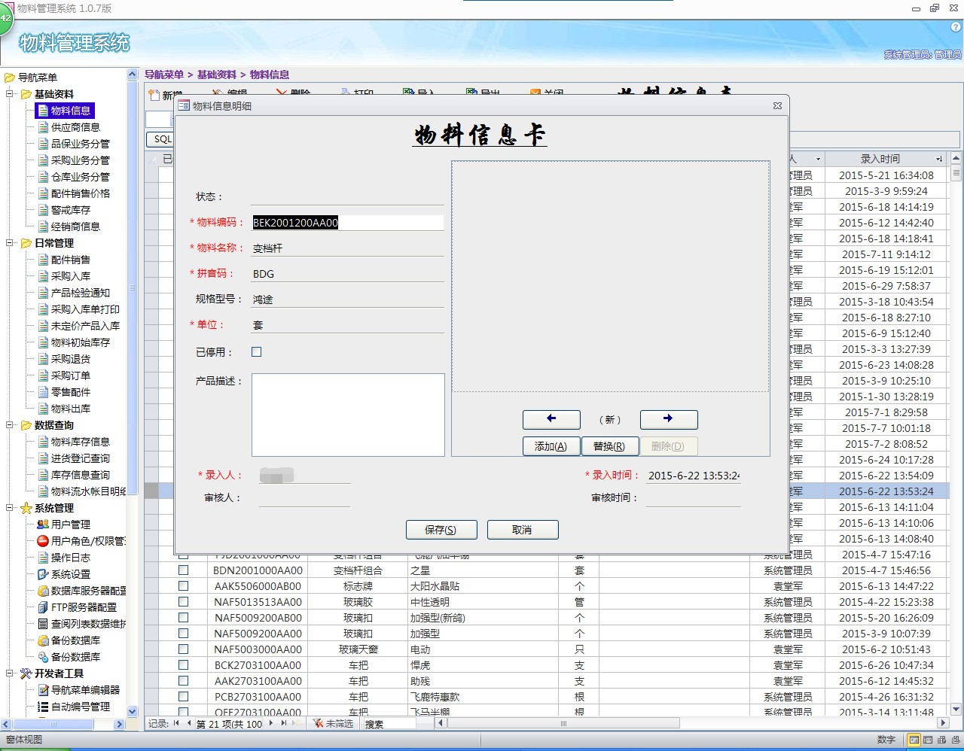
Task: Click the 采购入库 document icon
Action: click(44, 276)
